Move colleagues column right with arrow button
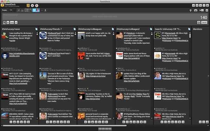The height and width of the screenshot is (131, 210). coord(107,122)
